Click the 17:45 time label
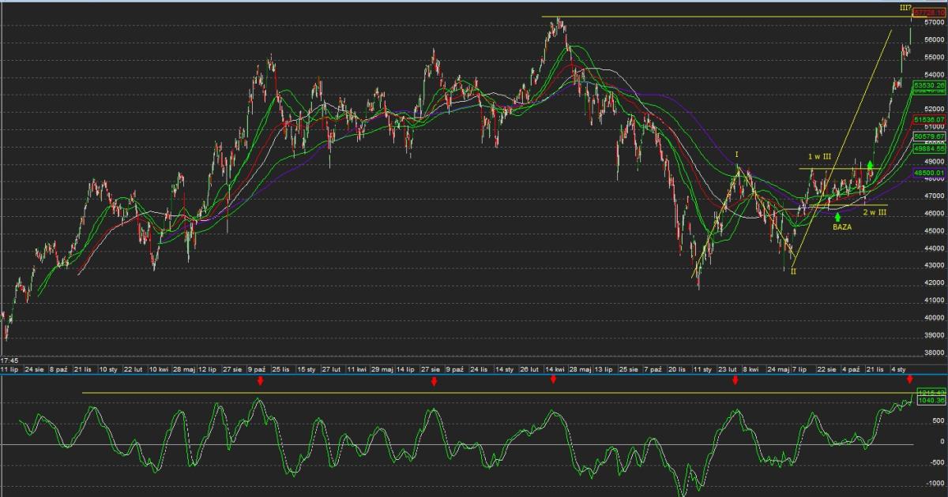 click(9, 361)
